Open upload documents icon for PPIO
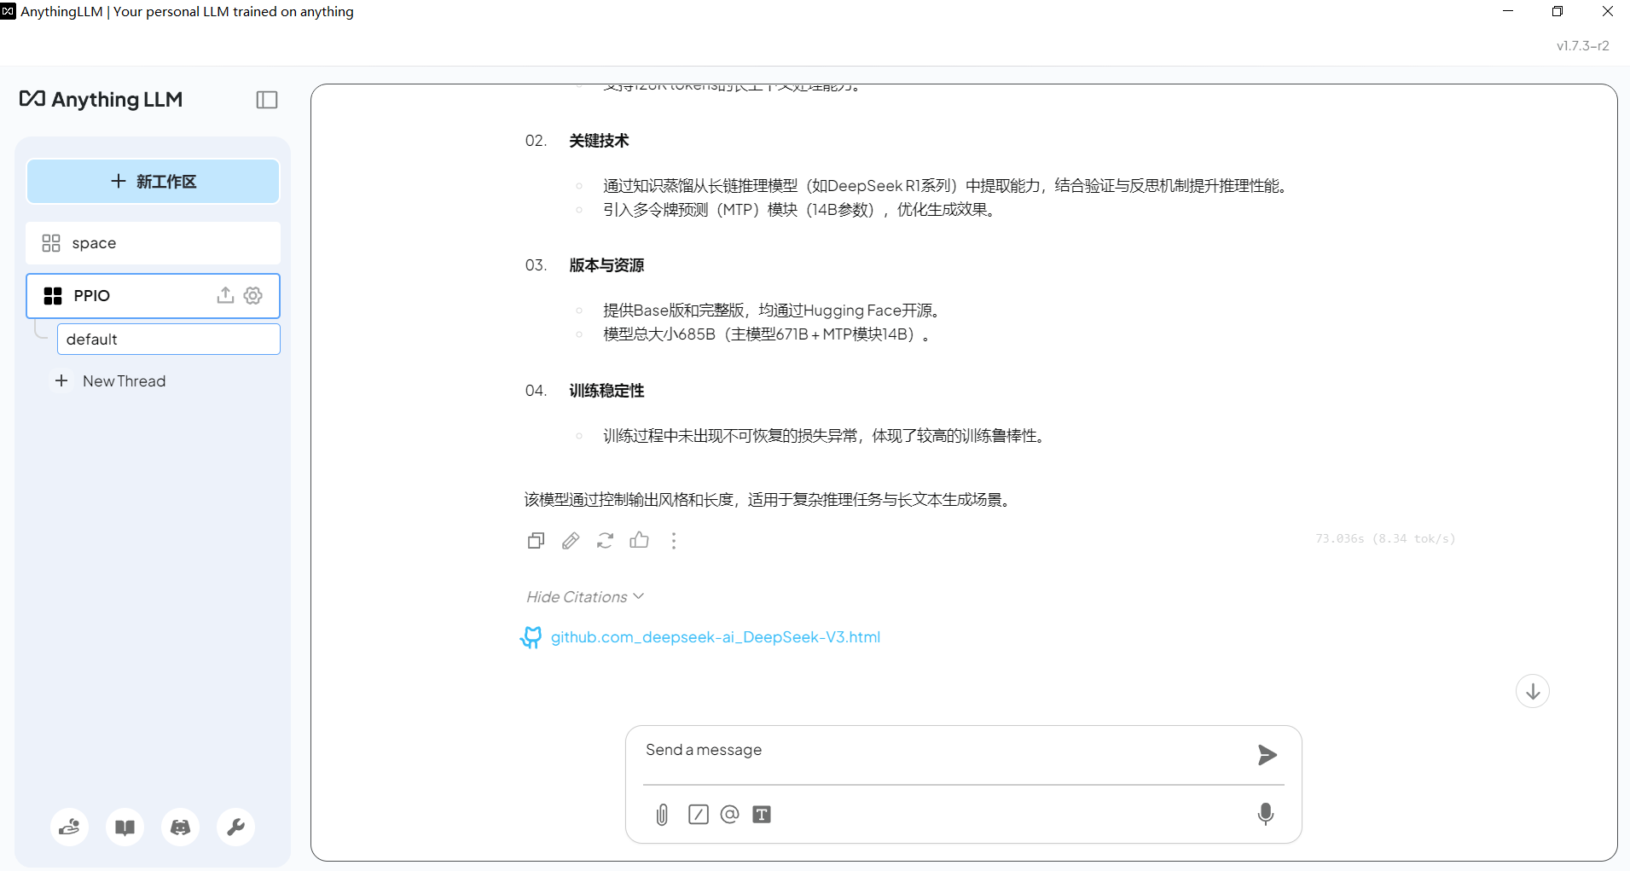Image resolution: width=1630 pixels, height=871 pixels. pos(225,295)
